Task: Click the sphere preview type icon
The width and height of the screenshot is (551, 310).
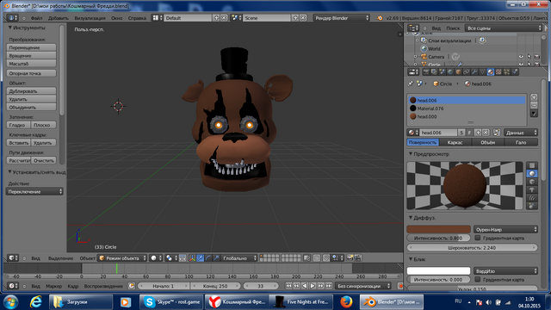Action: click(532, 174)
